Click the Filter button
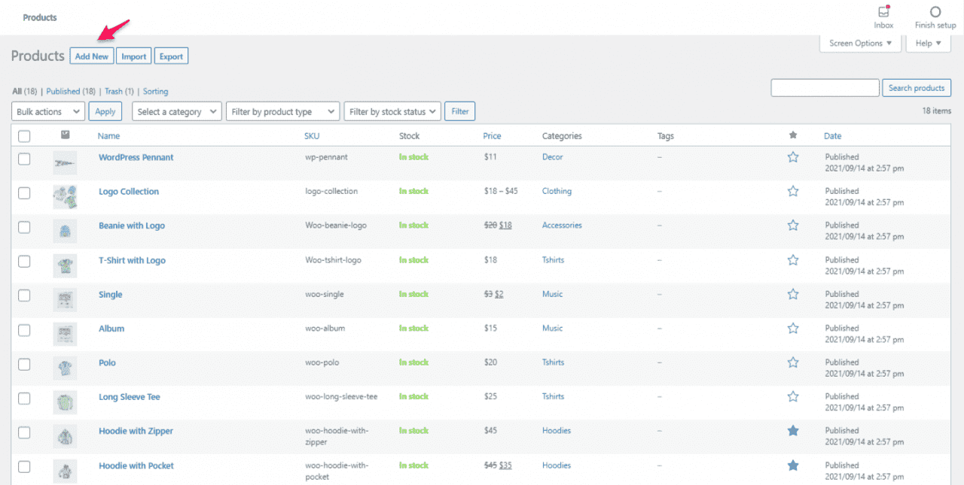This screenshot has width=964, height=485. 460,111
